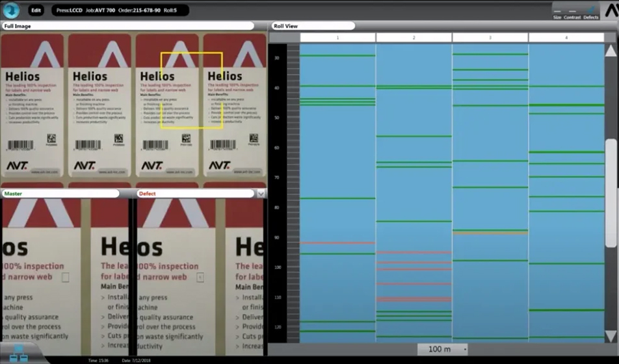Click the Date 7/12/2018 status text
Image resolution: width=619 pixels, height=364 pixels.
137,361
